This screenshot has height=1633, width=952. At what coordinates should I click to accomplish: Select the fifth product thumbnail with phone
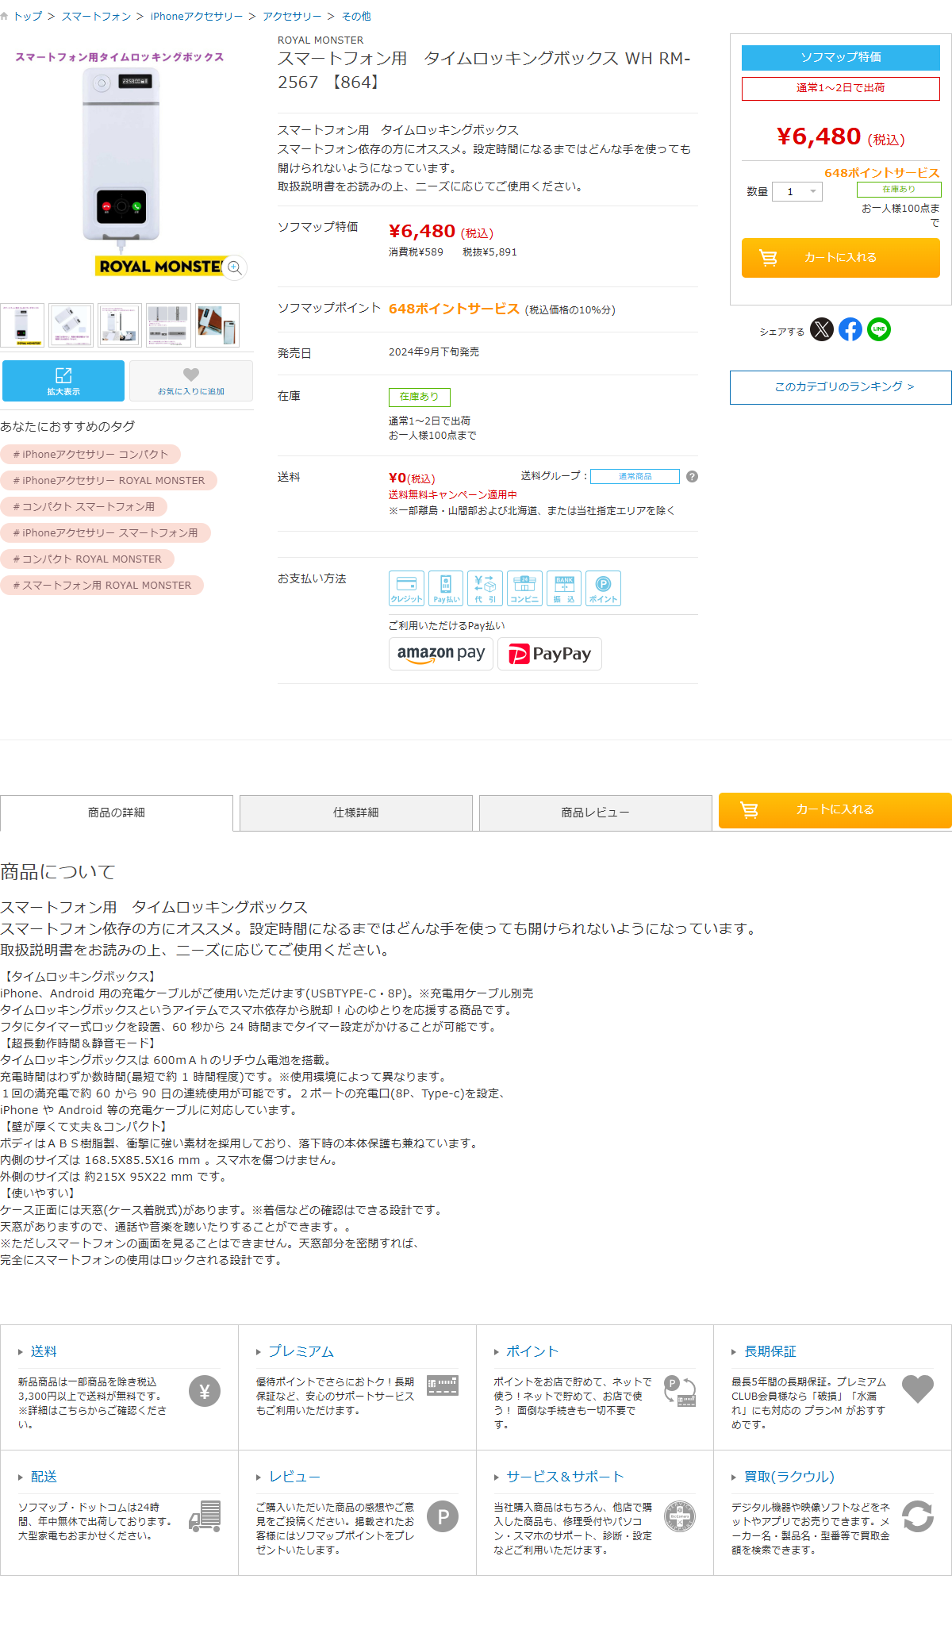click(x=218, y=325)
